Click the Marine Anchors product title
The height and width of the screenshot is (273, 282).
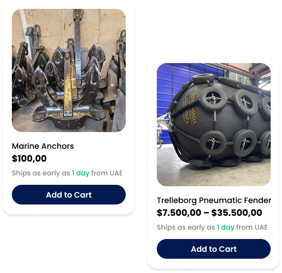tap(43, 146)
